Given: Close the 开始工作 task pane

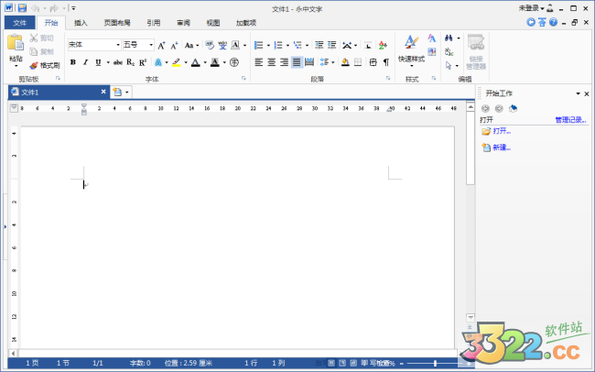Looking at the screenshot, I should click(x=586, y=93).
